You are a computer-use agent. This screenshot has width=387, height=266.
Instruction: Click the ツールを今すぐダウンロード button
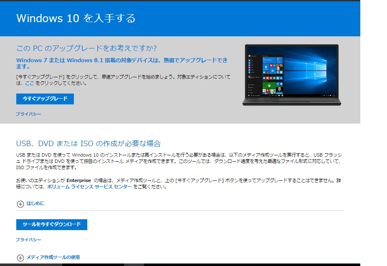(x=52, y=225)
